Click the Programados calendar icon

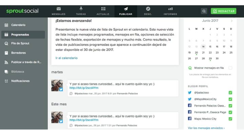6,34
